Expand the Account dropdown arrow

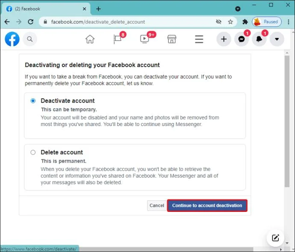[277, 39]
